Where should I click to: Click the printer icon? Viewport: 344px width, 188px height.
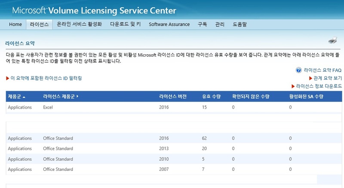click(x=332, y=40)
